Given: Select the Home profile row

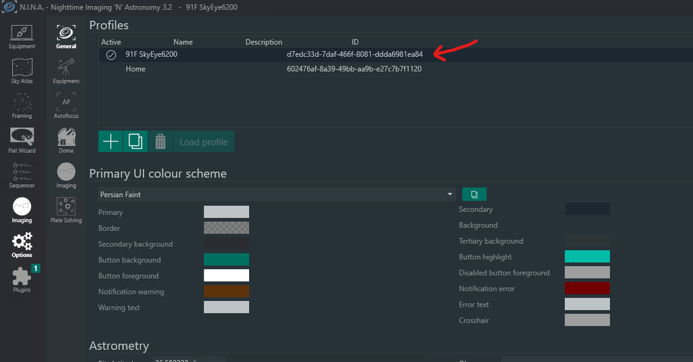Looking at the screenshot, I should pos(395,69).
